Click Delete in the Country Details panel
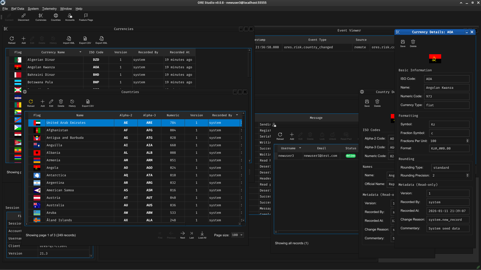The height and width of the screenshot is (270, 481). point(377,102)
